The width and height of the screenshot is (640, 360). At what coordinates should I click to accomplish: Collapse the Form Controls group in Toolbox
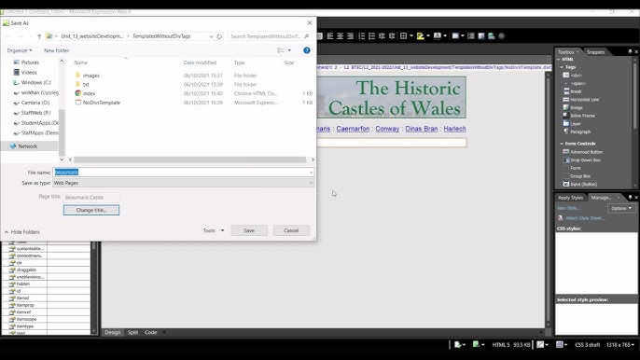point(562,144)
